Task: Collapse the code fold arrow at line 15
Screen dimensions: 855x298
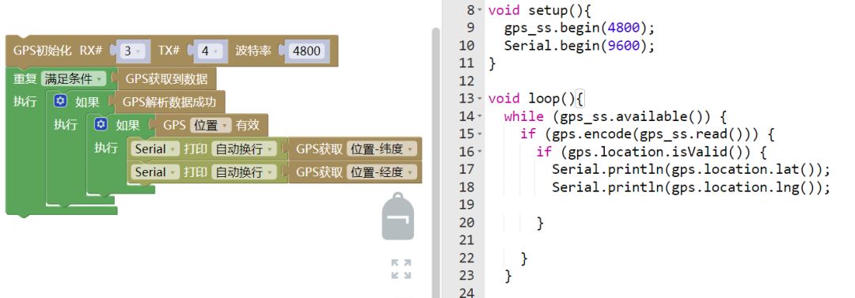Action: pyautogui.click(x=480, y=134)
